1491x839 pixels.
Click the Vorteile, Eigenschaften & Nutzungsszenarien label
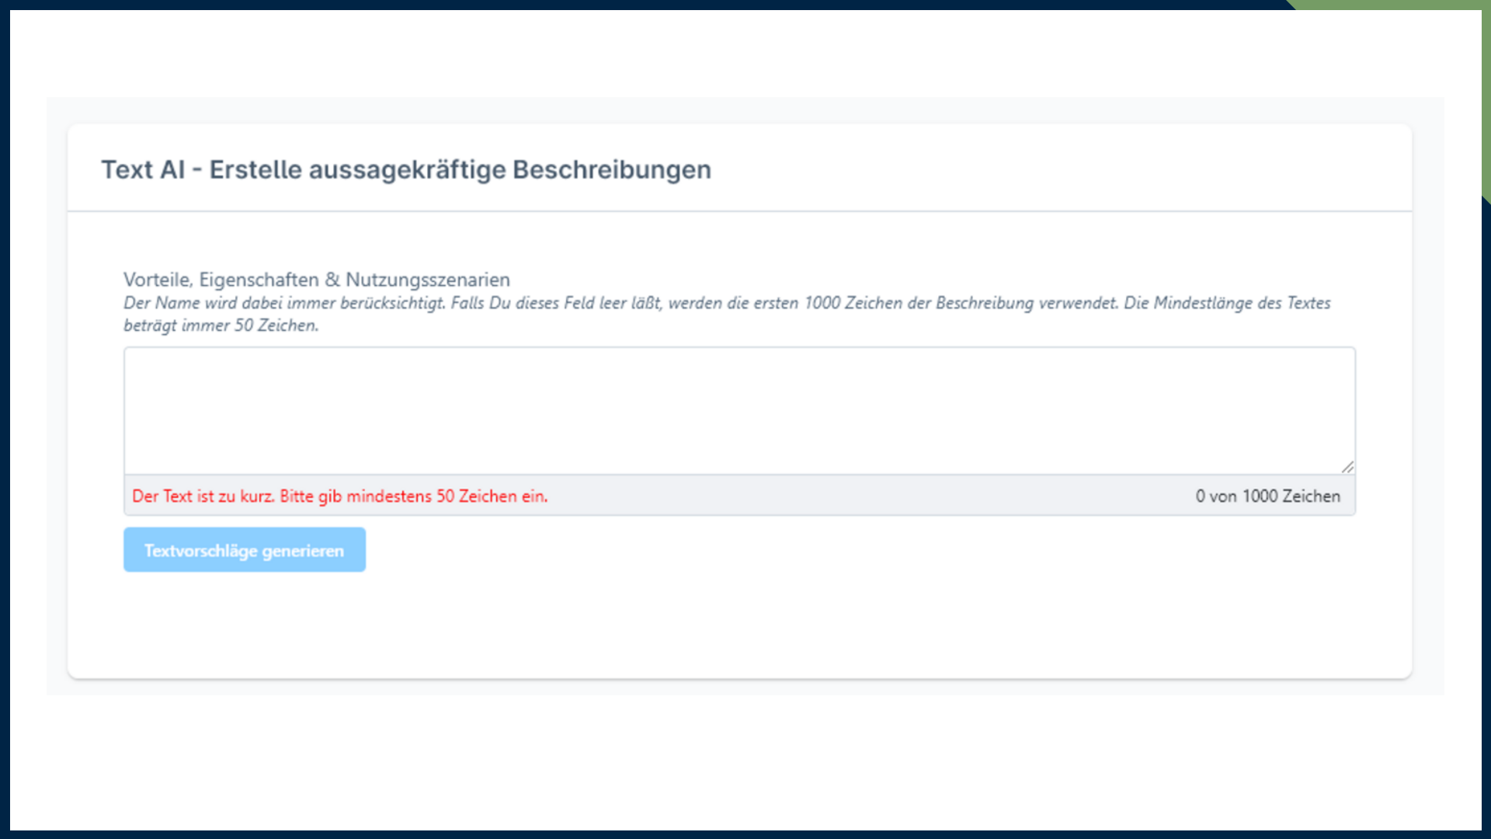(x=316, y=280)
